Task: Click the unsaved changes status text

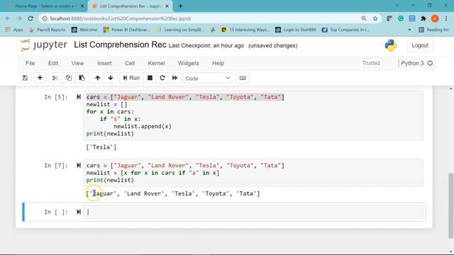Action: pos(272,45)
